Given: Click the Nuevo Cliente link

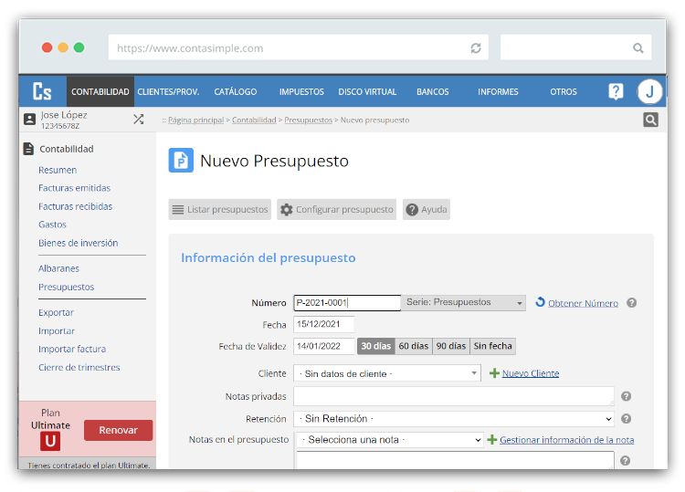Looking at the screenshot, I should 531,373.
